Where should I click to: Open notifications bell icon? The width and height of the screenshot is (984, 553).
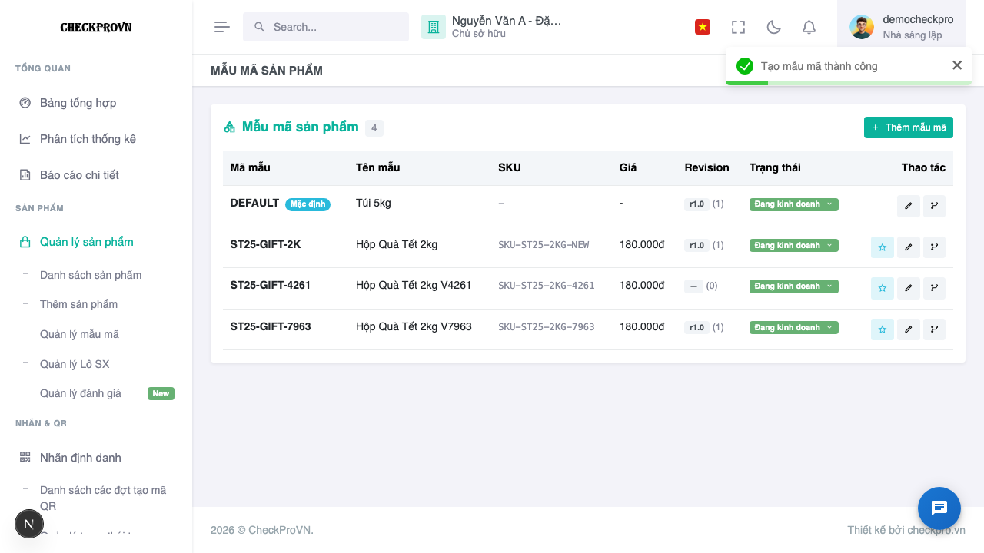point(809,27)
